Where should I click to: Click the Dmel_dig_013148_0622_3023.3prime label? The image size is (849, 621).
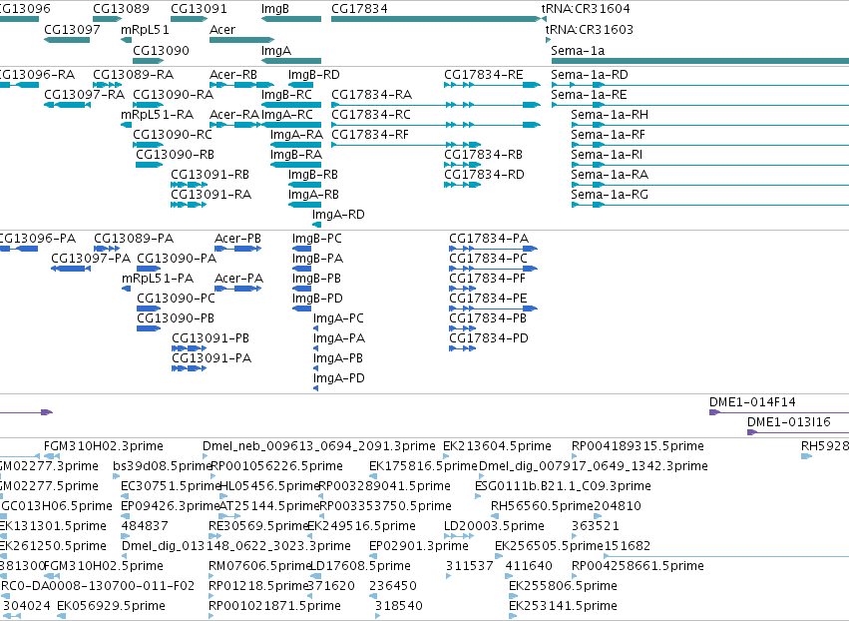point(236,546)
